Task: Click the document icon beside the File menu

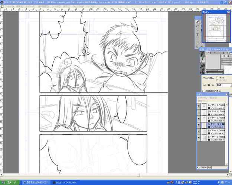Action: 2,7
